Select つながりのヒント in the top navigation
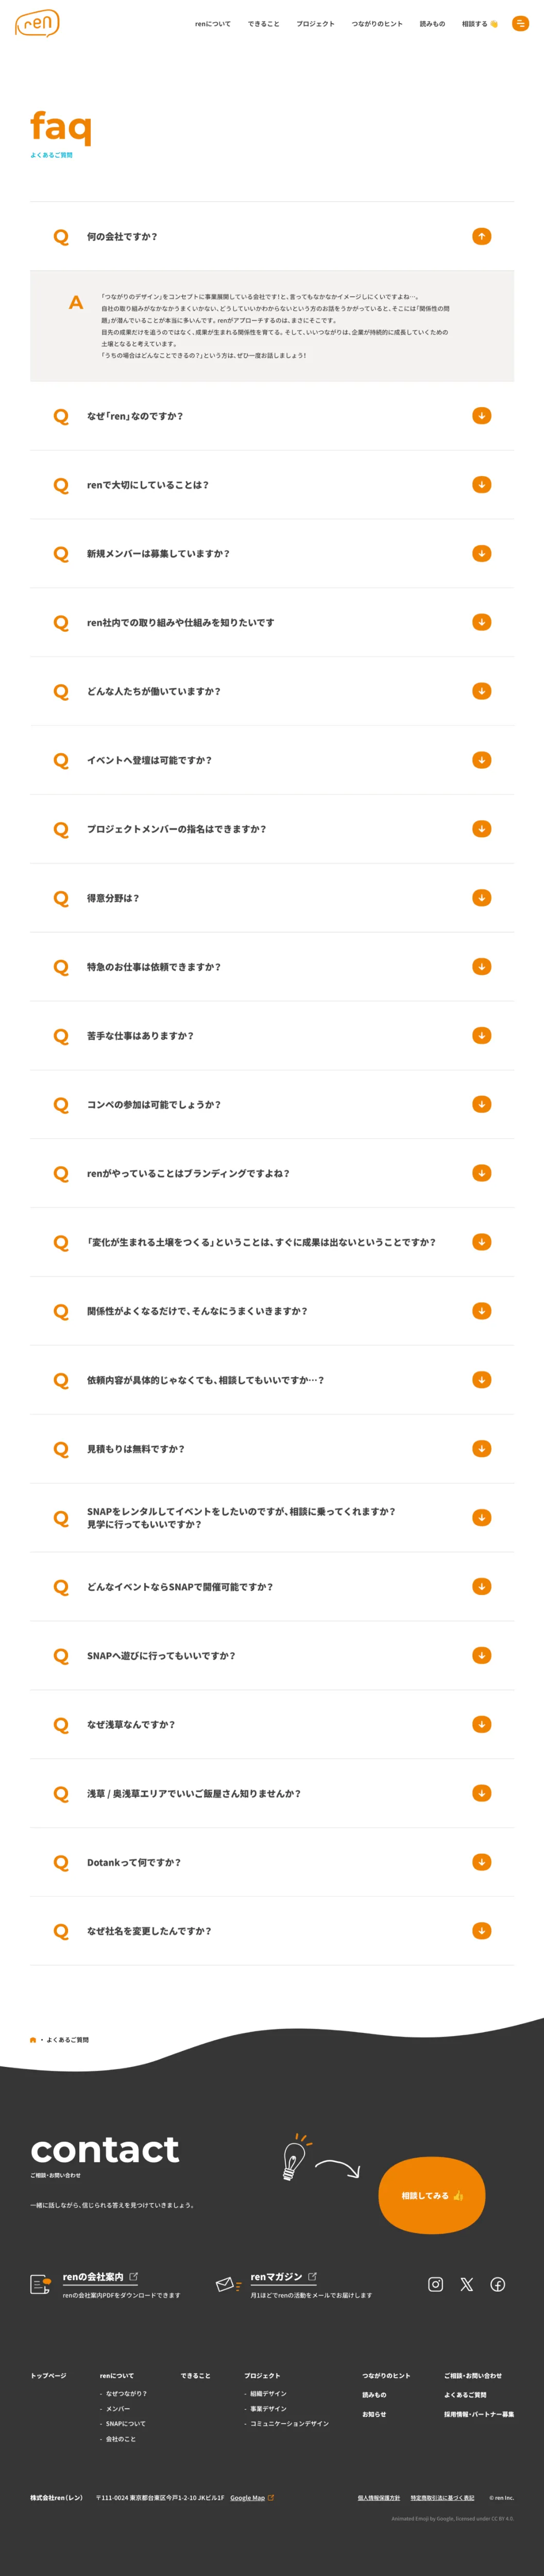The height and width of the screenshot is (2576, 544). pyautogui.click(x=377, y=24)
